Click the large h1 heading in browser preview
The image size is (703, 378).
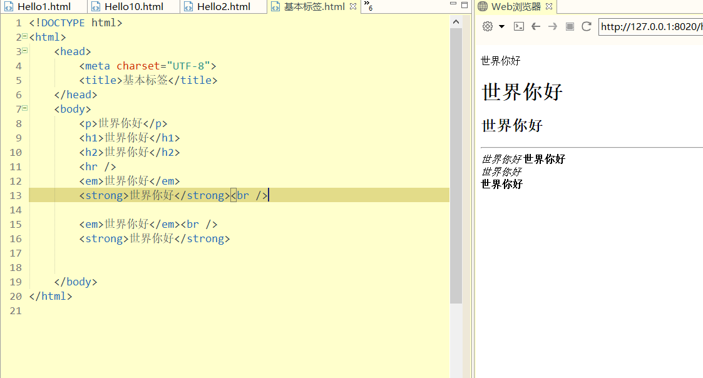[x=522, y=92]
